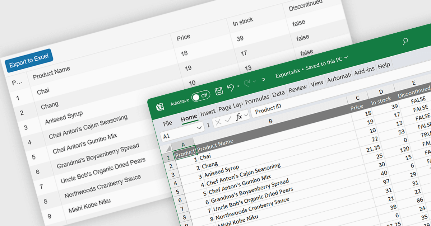Screen dimensions: 431x226
Task: Click Grandma's Boysenberry Spread in web grid
Action: pyautogui.click(x=98, y=156)
